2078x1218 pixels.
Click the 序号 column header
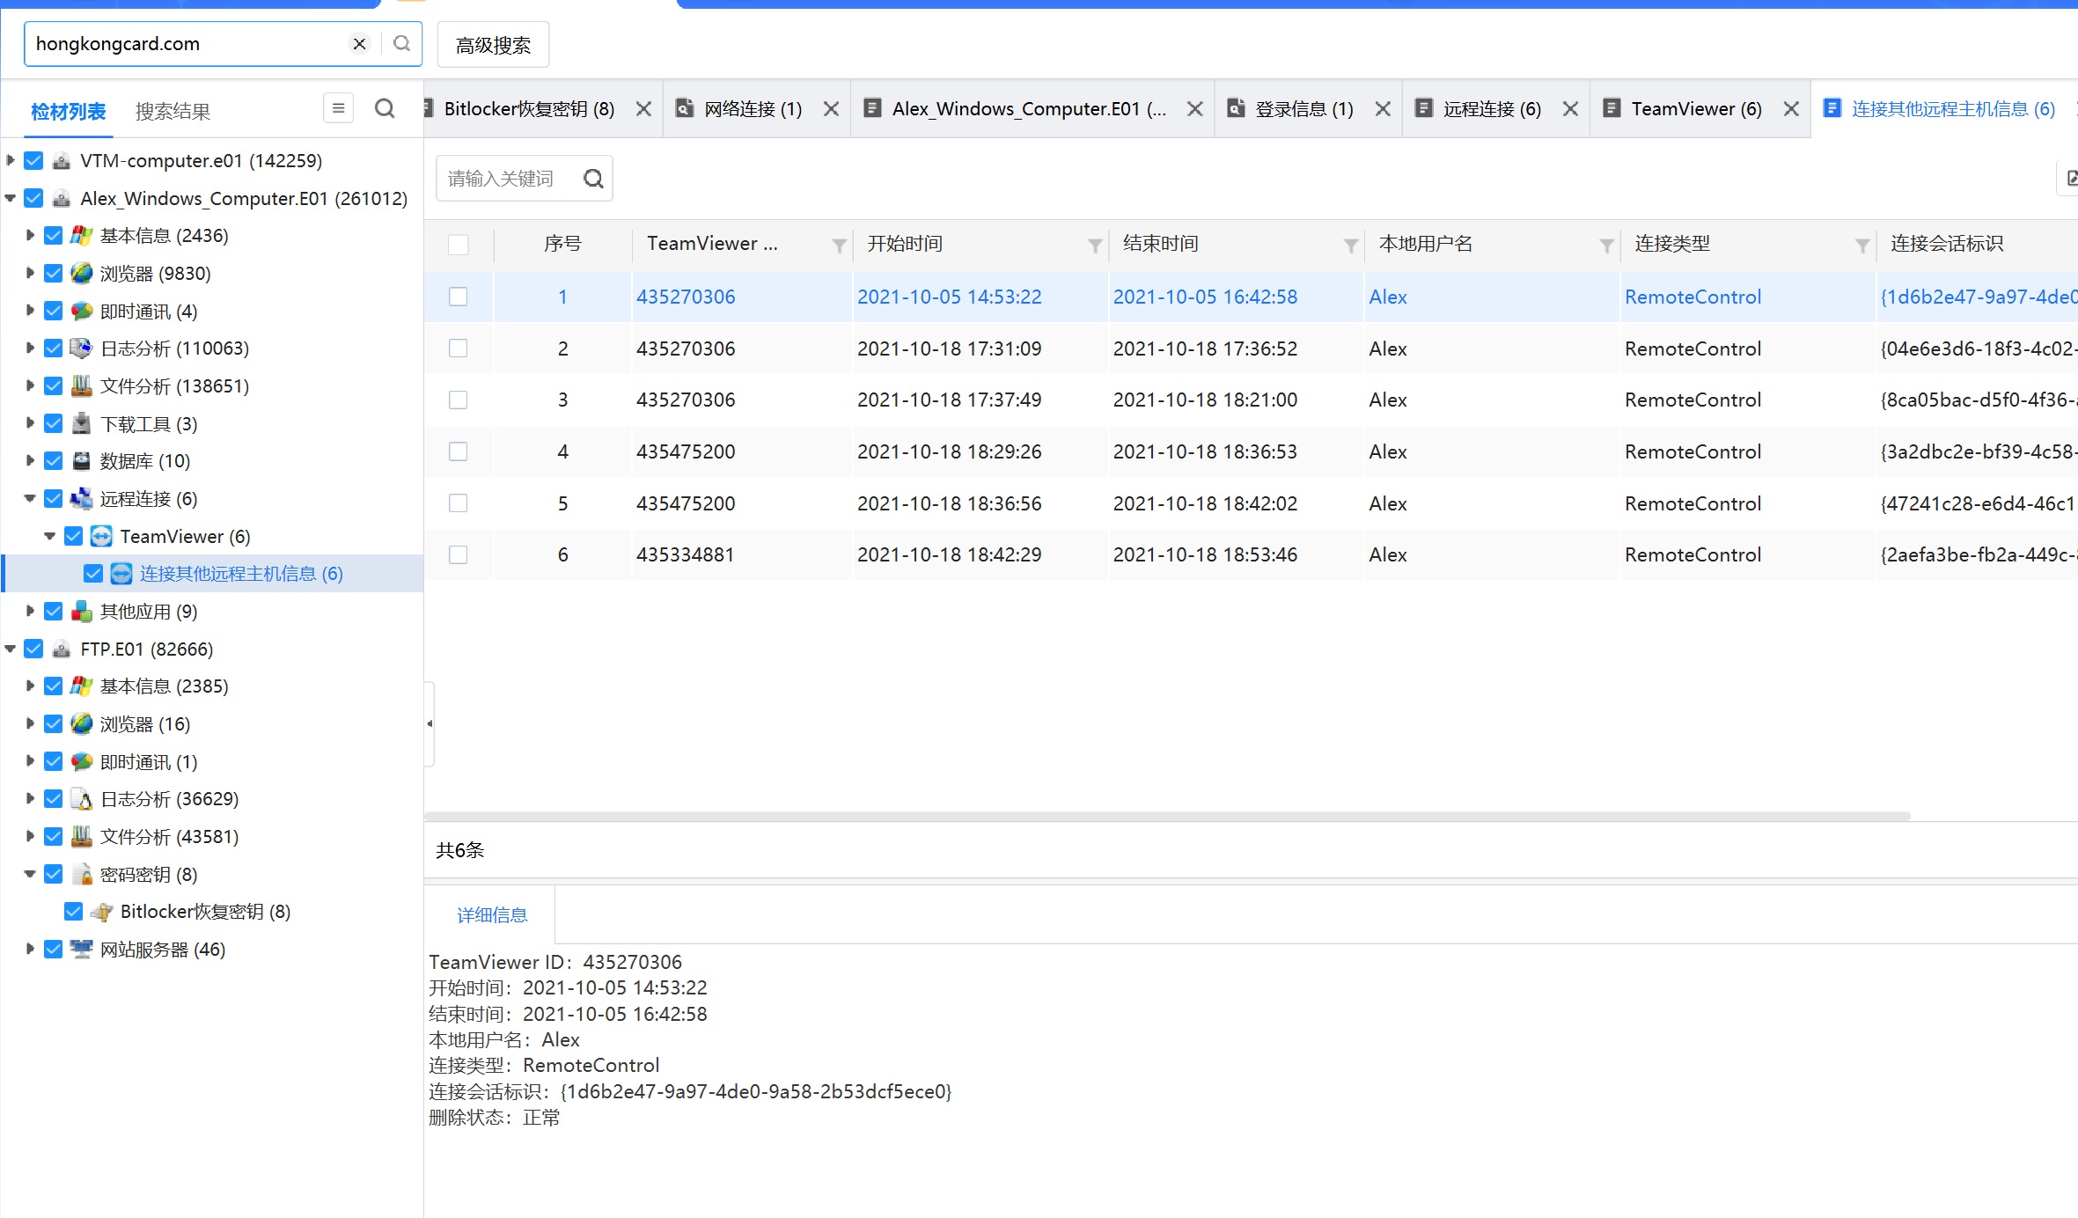pyautogui.click(x=562, y=244)
